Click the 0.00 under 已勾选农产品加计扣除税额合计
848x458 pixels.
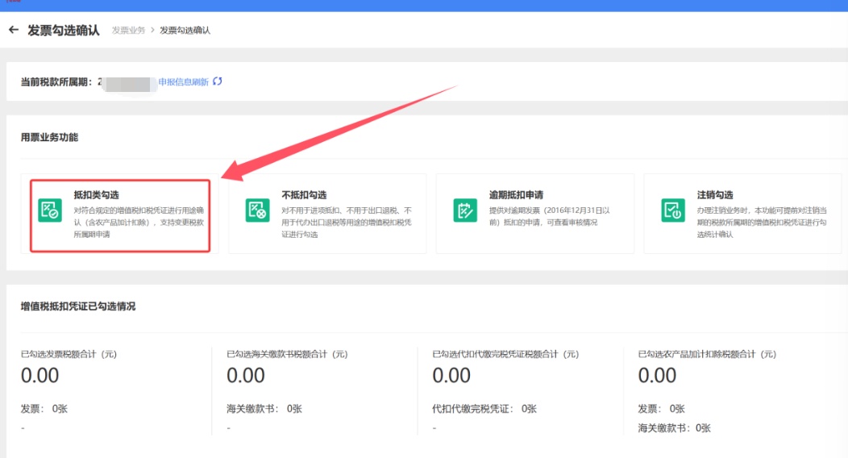pyautogui.click(x=657, y=376)
